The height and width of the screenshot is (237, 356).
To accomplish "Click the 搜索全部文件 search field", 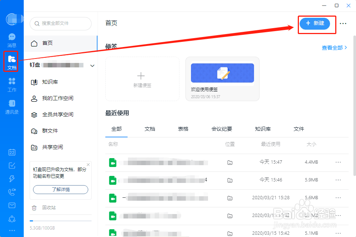I will pyautogui.click(x=60, y=23).
